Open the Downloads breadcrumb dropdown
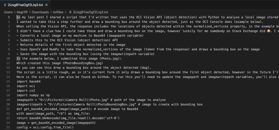 click(40, 12)
